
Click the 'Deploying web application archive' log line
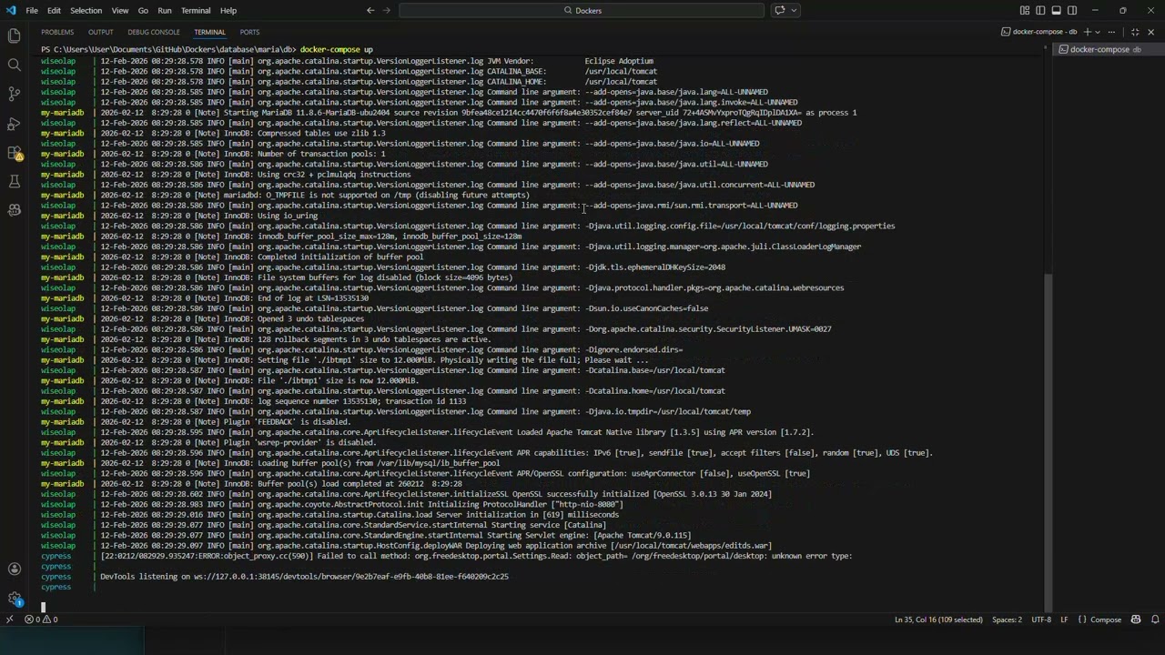click(x=436, y=546)
